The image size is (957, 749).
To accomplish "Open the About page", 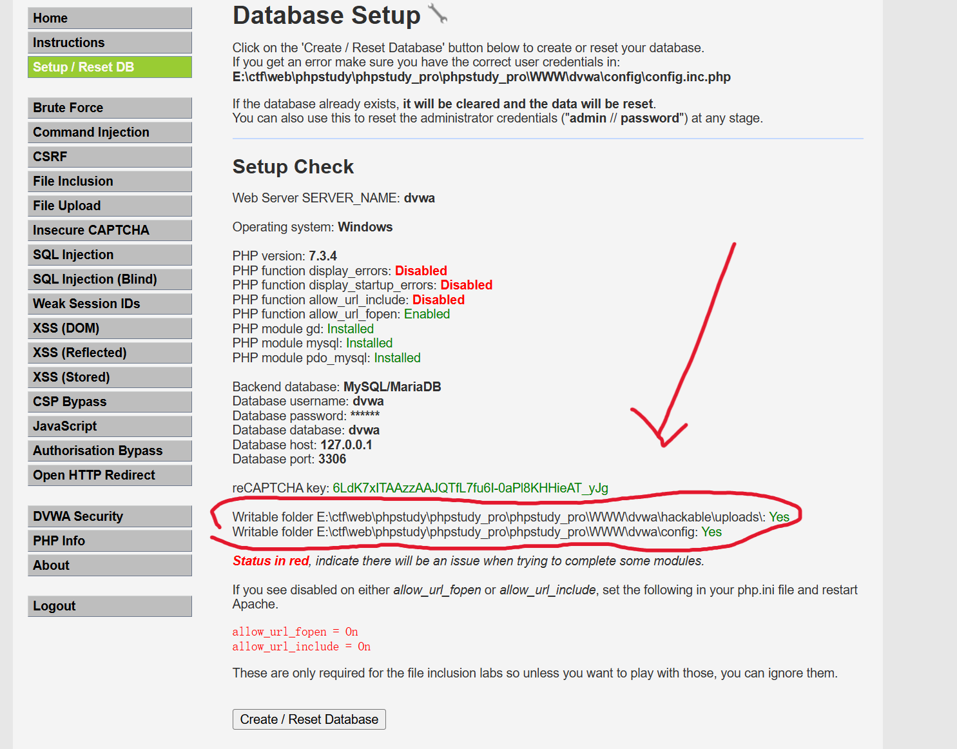I will 110,565.
